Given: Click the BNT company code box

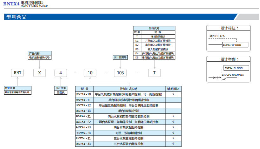Looking at the screenshot, I should click(x=17, y=73).
